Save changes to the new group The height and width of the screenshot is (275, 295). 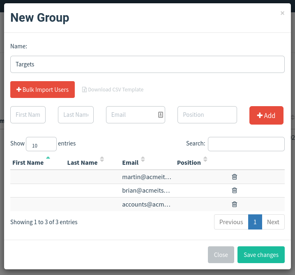[x=261, y=255]
